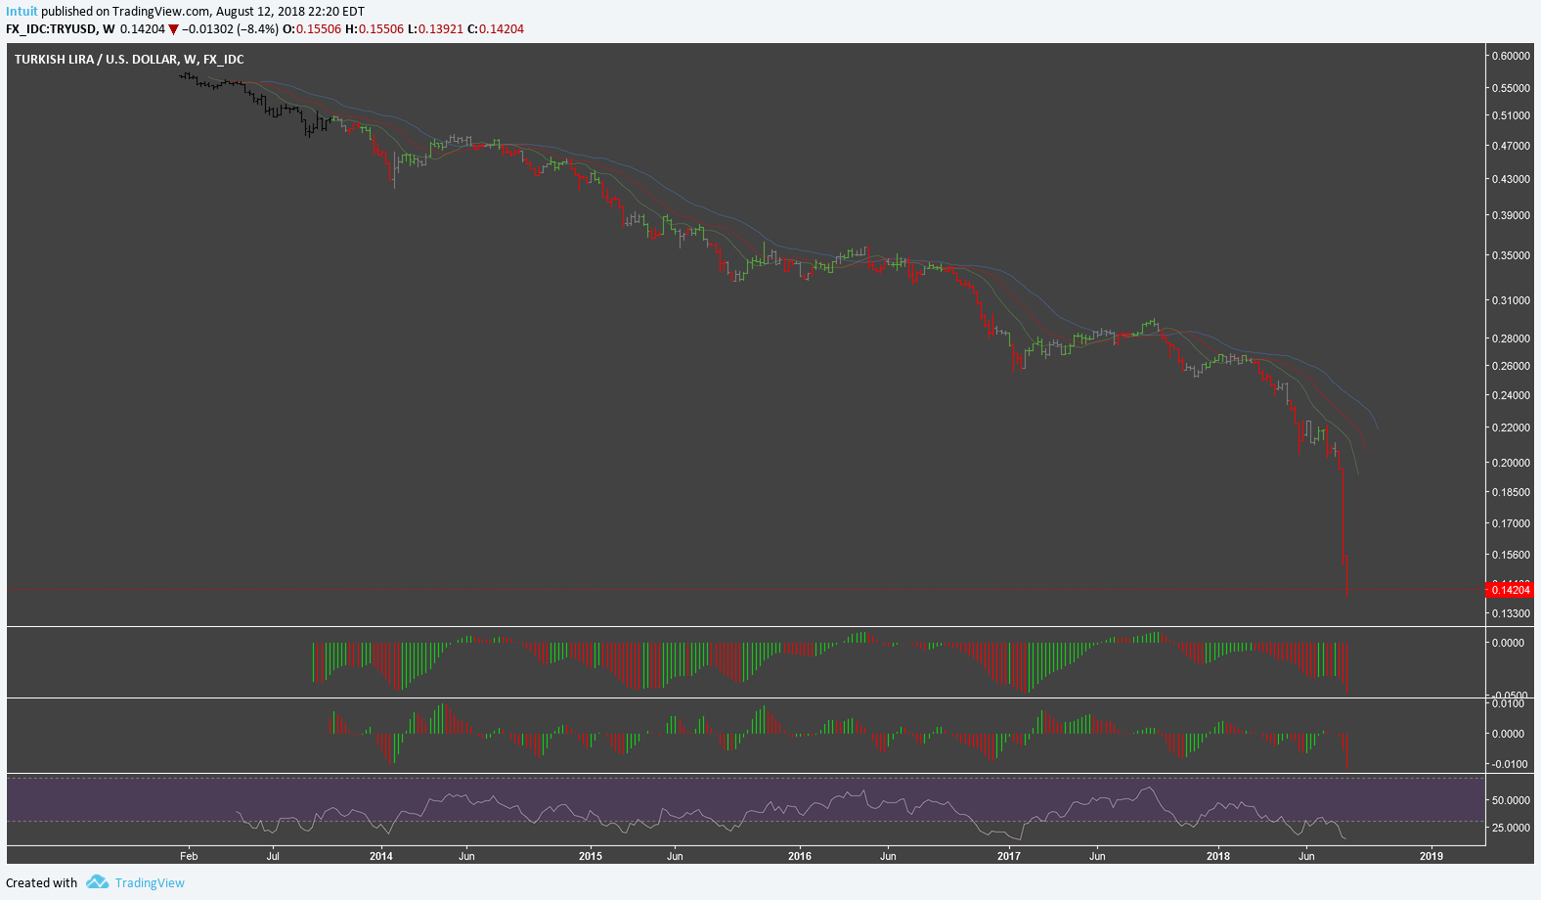The height and width of the screenshot is (900, 1541).
Task: Click the 0.43000 price axis label
Action: [1511, 179]
